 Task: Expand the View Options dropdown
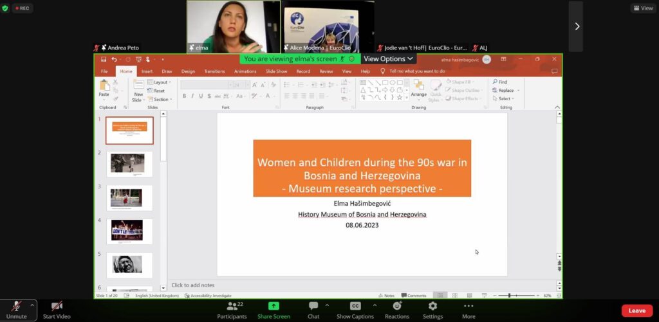click(388, 58)
